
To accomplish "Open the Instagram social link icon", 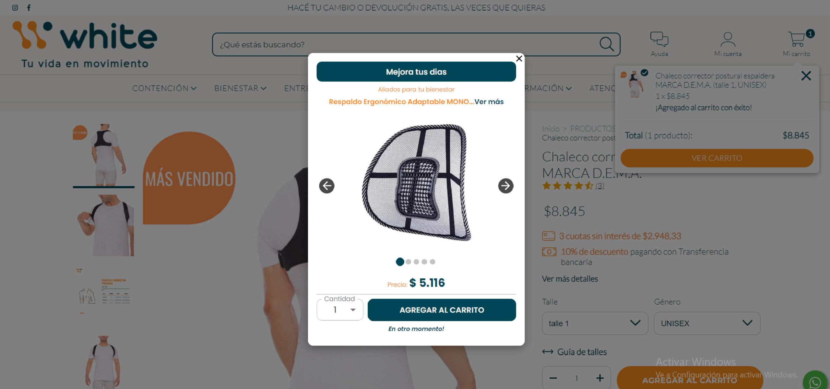I will pyautogui.click(x=15, y=7).
